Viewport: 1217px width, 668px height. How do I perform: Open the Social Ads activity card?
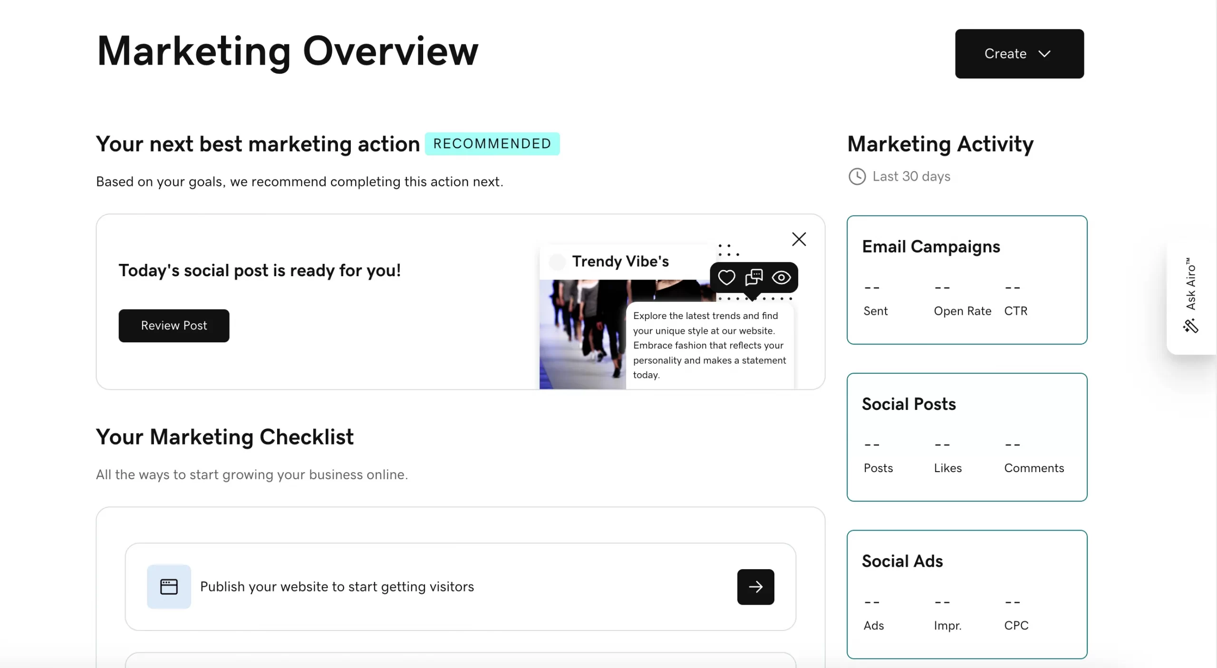coord(966,594)
